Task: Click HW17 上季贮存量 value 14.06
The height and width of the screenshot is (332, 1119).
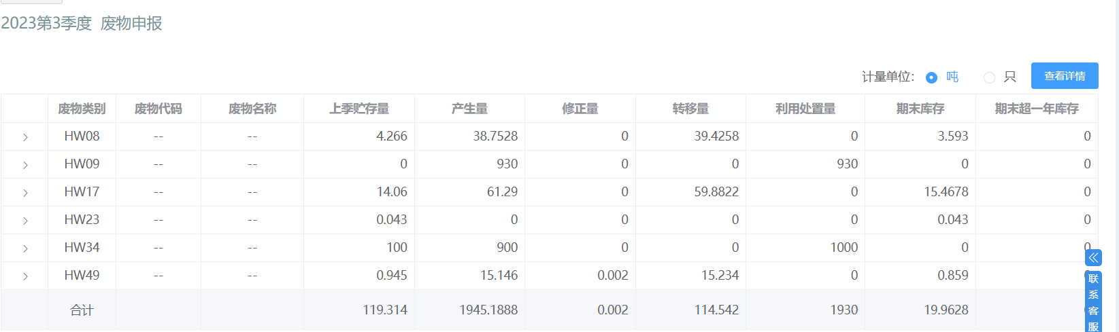Action: click(392, 192)
